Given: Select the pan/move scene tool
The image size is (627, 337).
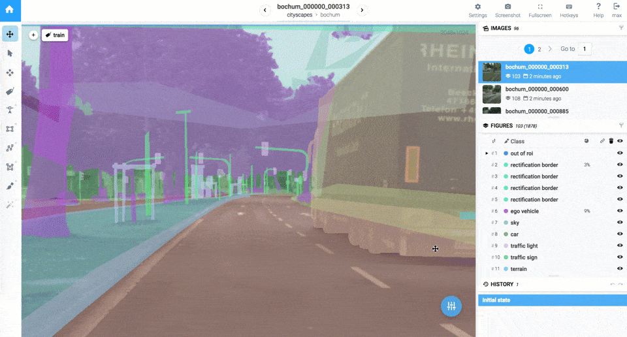Looking at the screenshot, I should (x=10, y=34).
